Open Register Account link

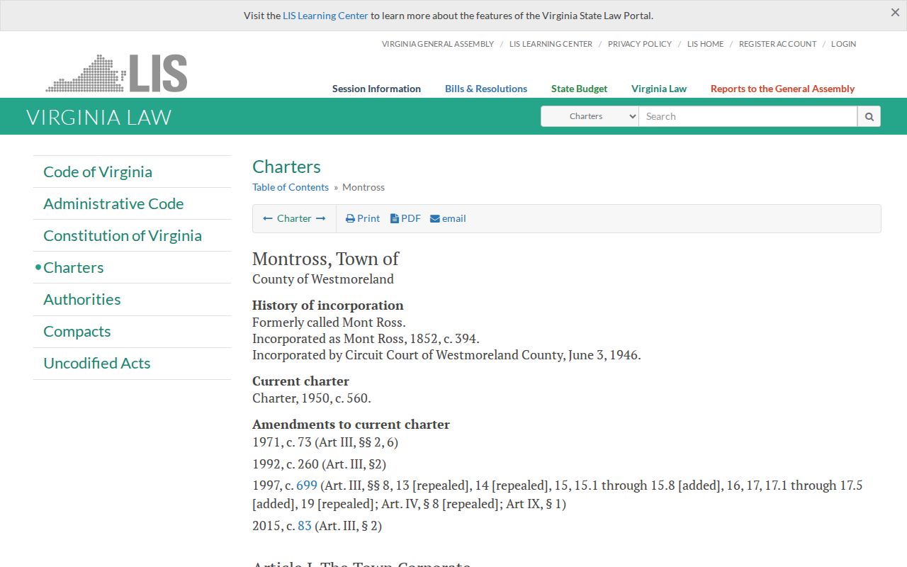click(x=777, y=44)
